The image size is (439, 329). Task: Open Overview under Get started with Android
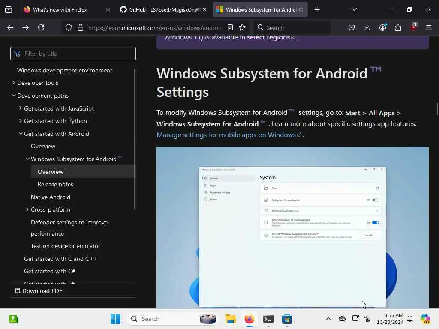pyautogui.click(x=43, y=147)
